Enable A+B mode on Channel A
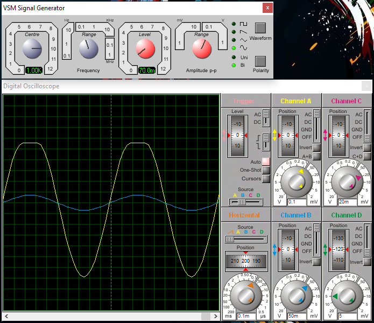This screenshot has height=323, width=374. click(316, 157)
